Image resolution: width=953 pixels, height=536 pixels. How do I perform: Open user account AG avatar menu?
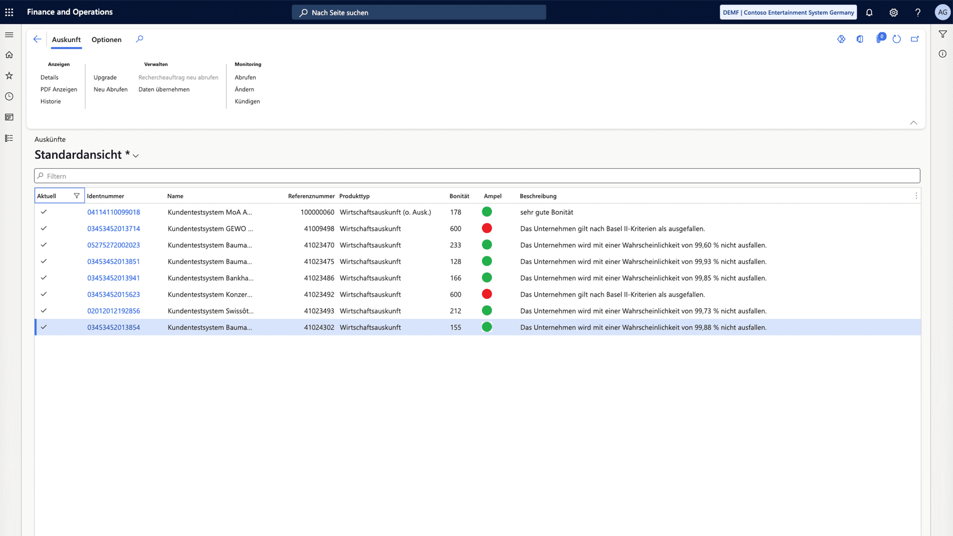[942, 12]
